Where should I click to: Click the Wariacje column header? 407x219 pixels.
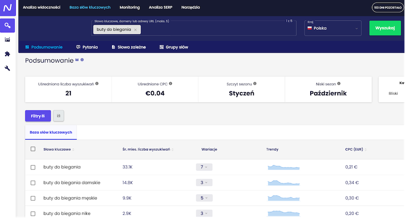click(x=209, y=149)
